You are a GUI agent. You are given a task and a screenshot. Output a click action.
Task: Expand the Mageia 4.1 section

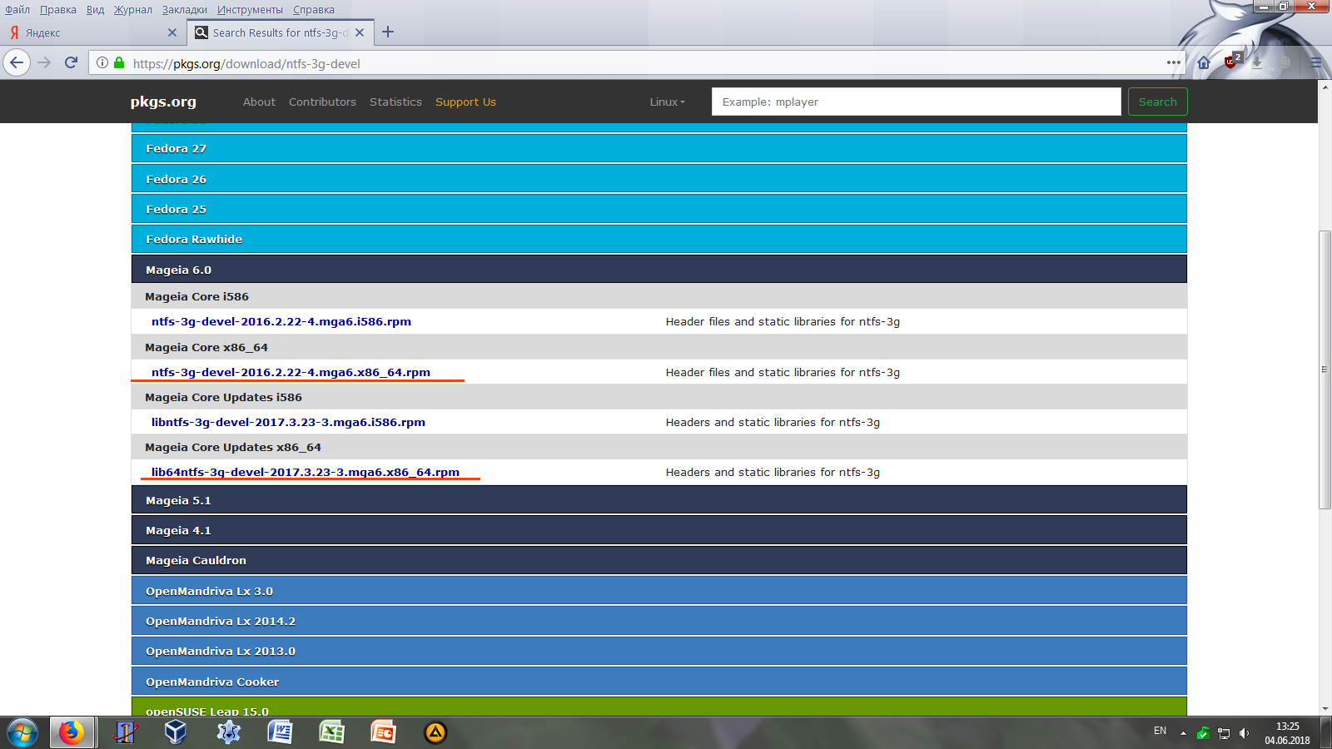coord(659,530)
